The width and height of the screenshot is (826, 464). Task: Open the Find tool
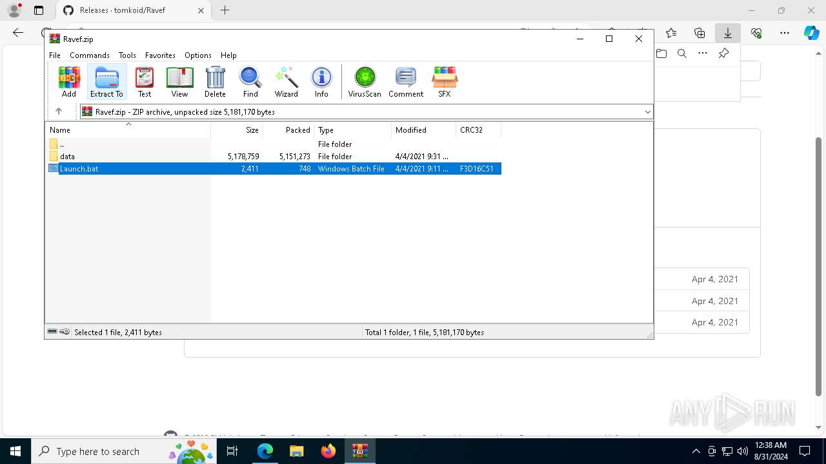click(250, 82)
